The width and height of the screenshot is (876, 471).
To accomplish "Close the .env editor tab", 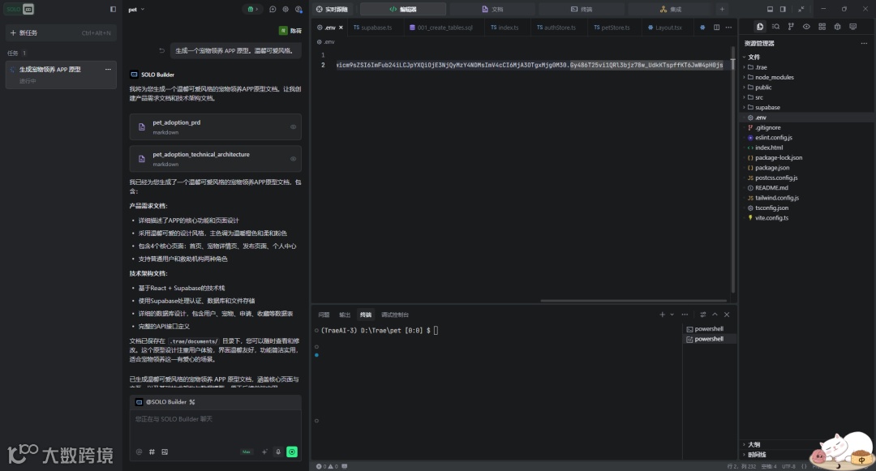I will coord(341,28).
